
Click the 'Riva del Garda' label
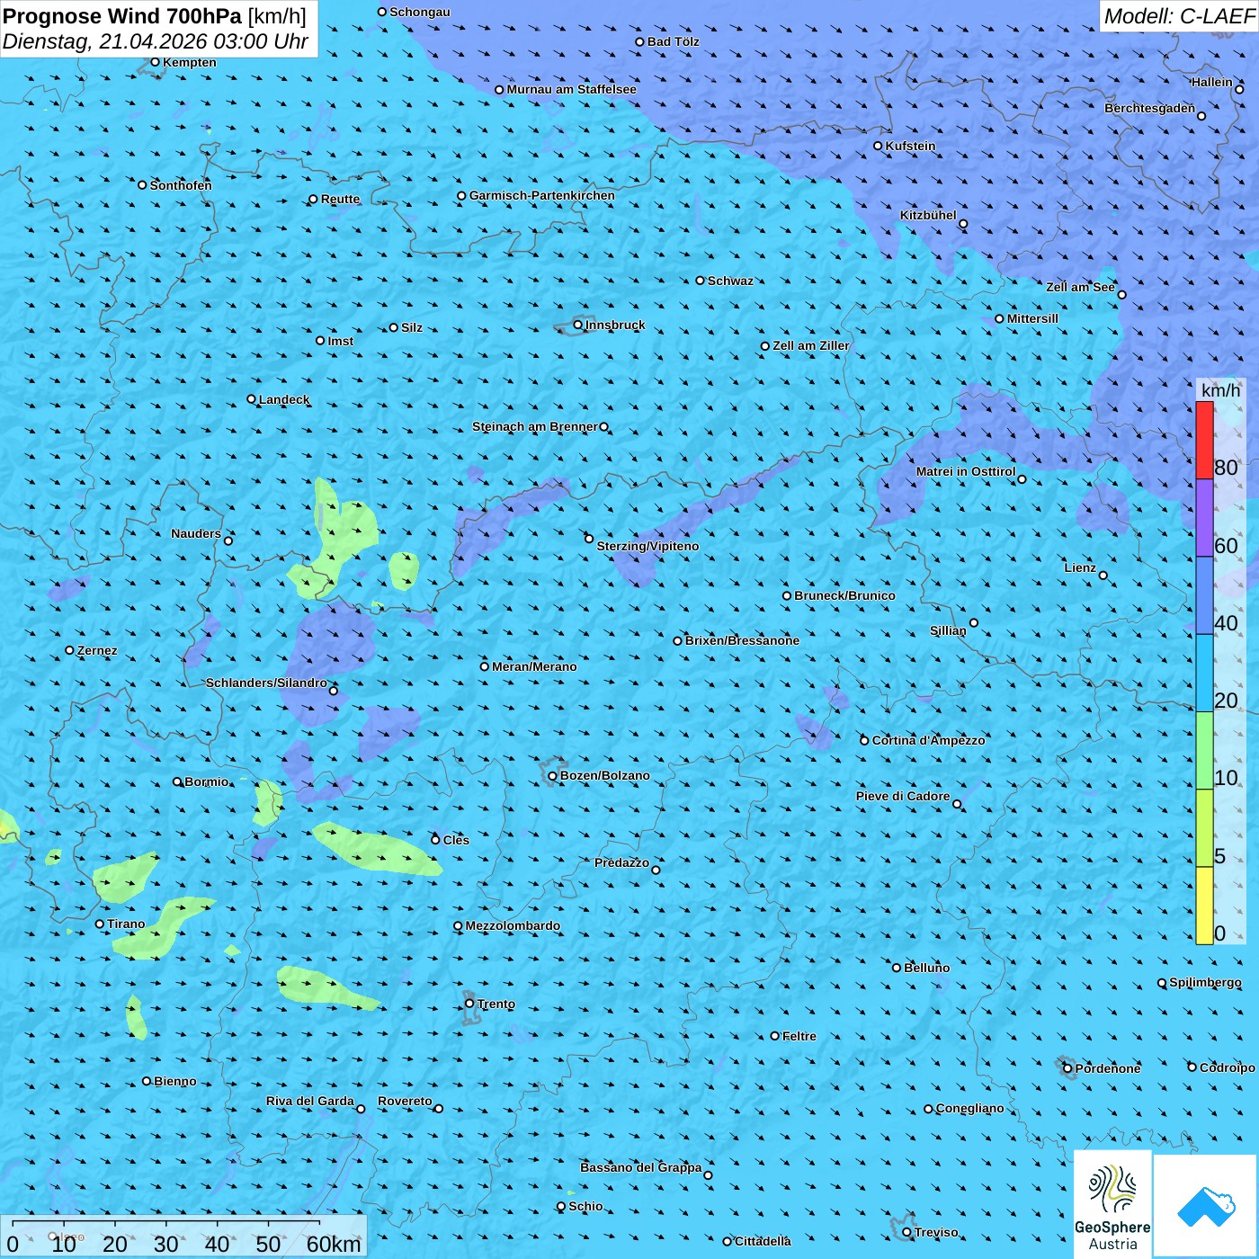coord(310,1101)
